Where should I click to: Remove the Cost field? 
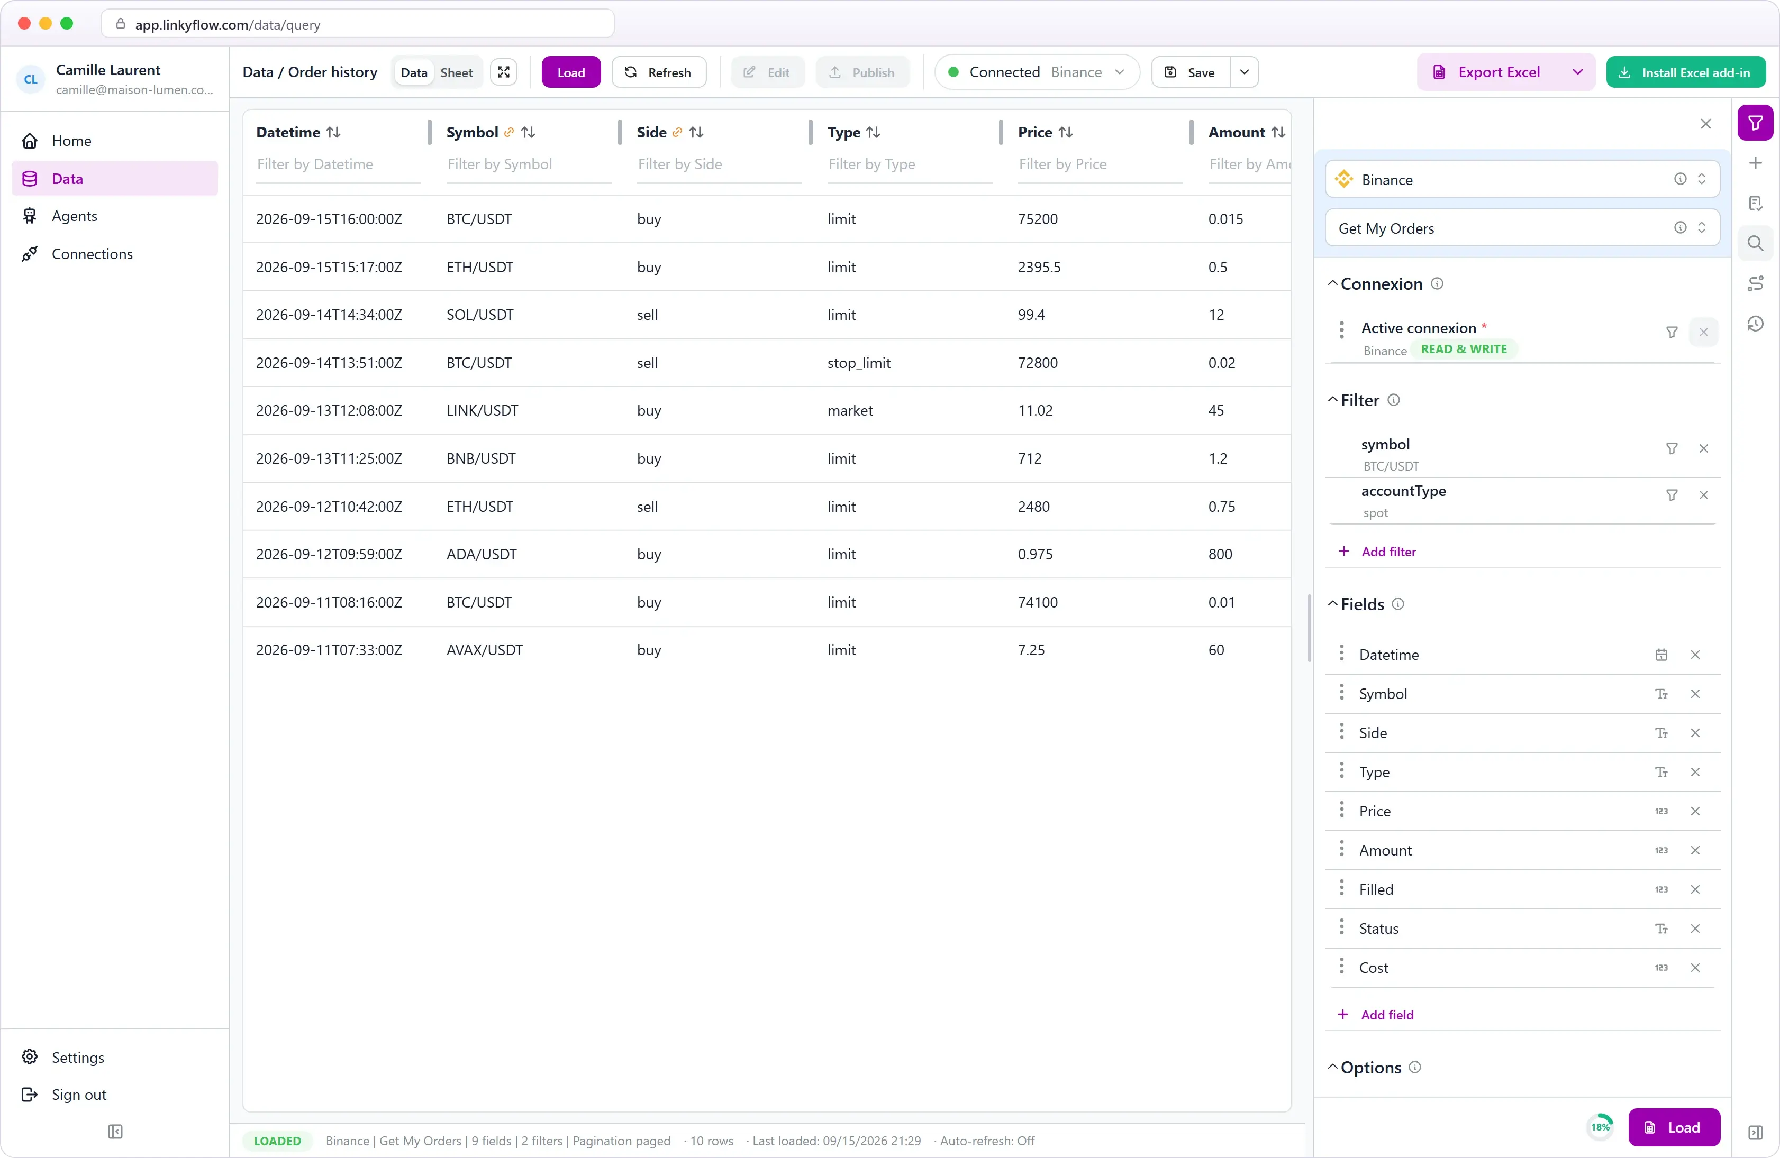coord(1695,967)
